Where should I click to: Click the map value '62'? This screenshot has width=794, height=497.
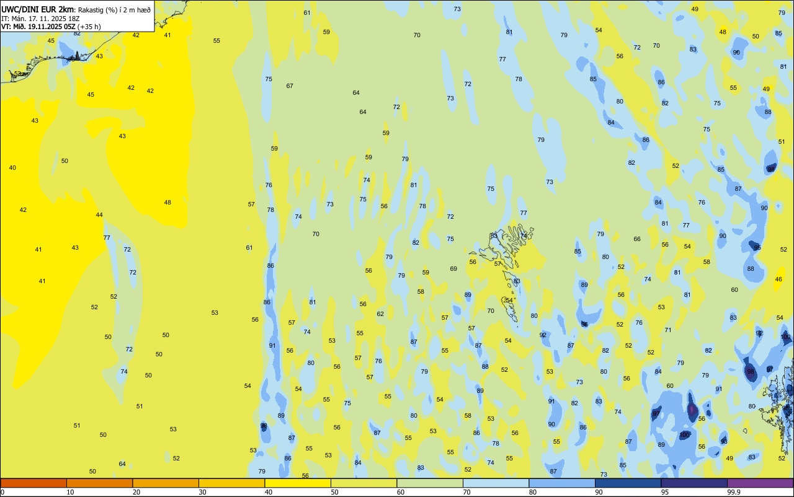click(x=380, y=314)
